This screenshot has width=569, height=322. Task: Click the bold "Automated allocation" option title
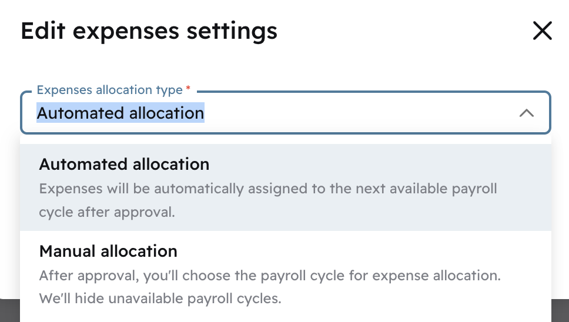[x=124, y=164]
